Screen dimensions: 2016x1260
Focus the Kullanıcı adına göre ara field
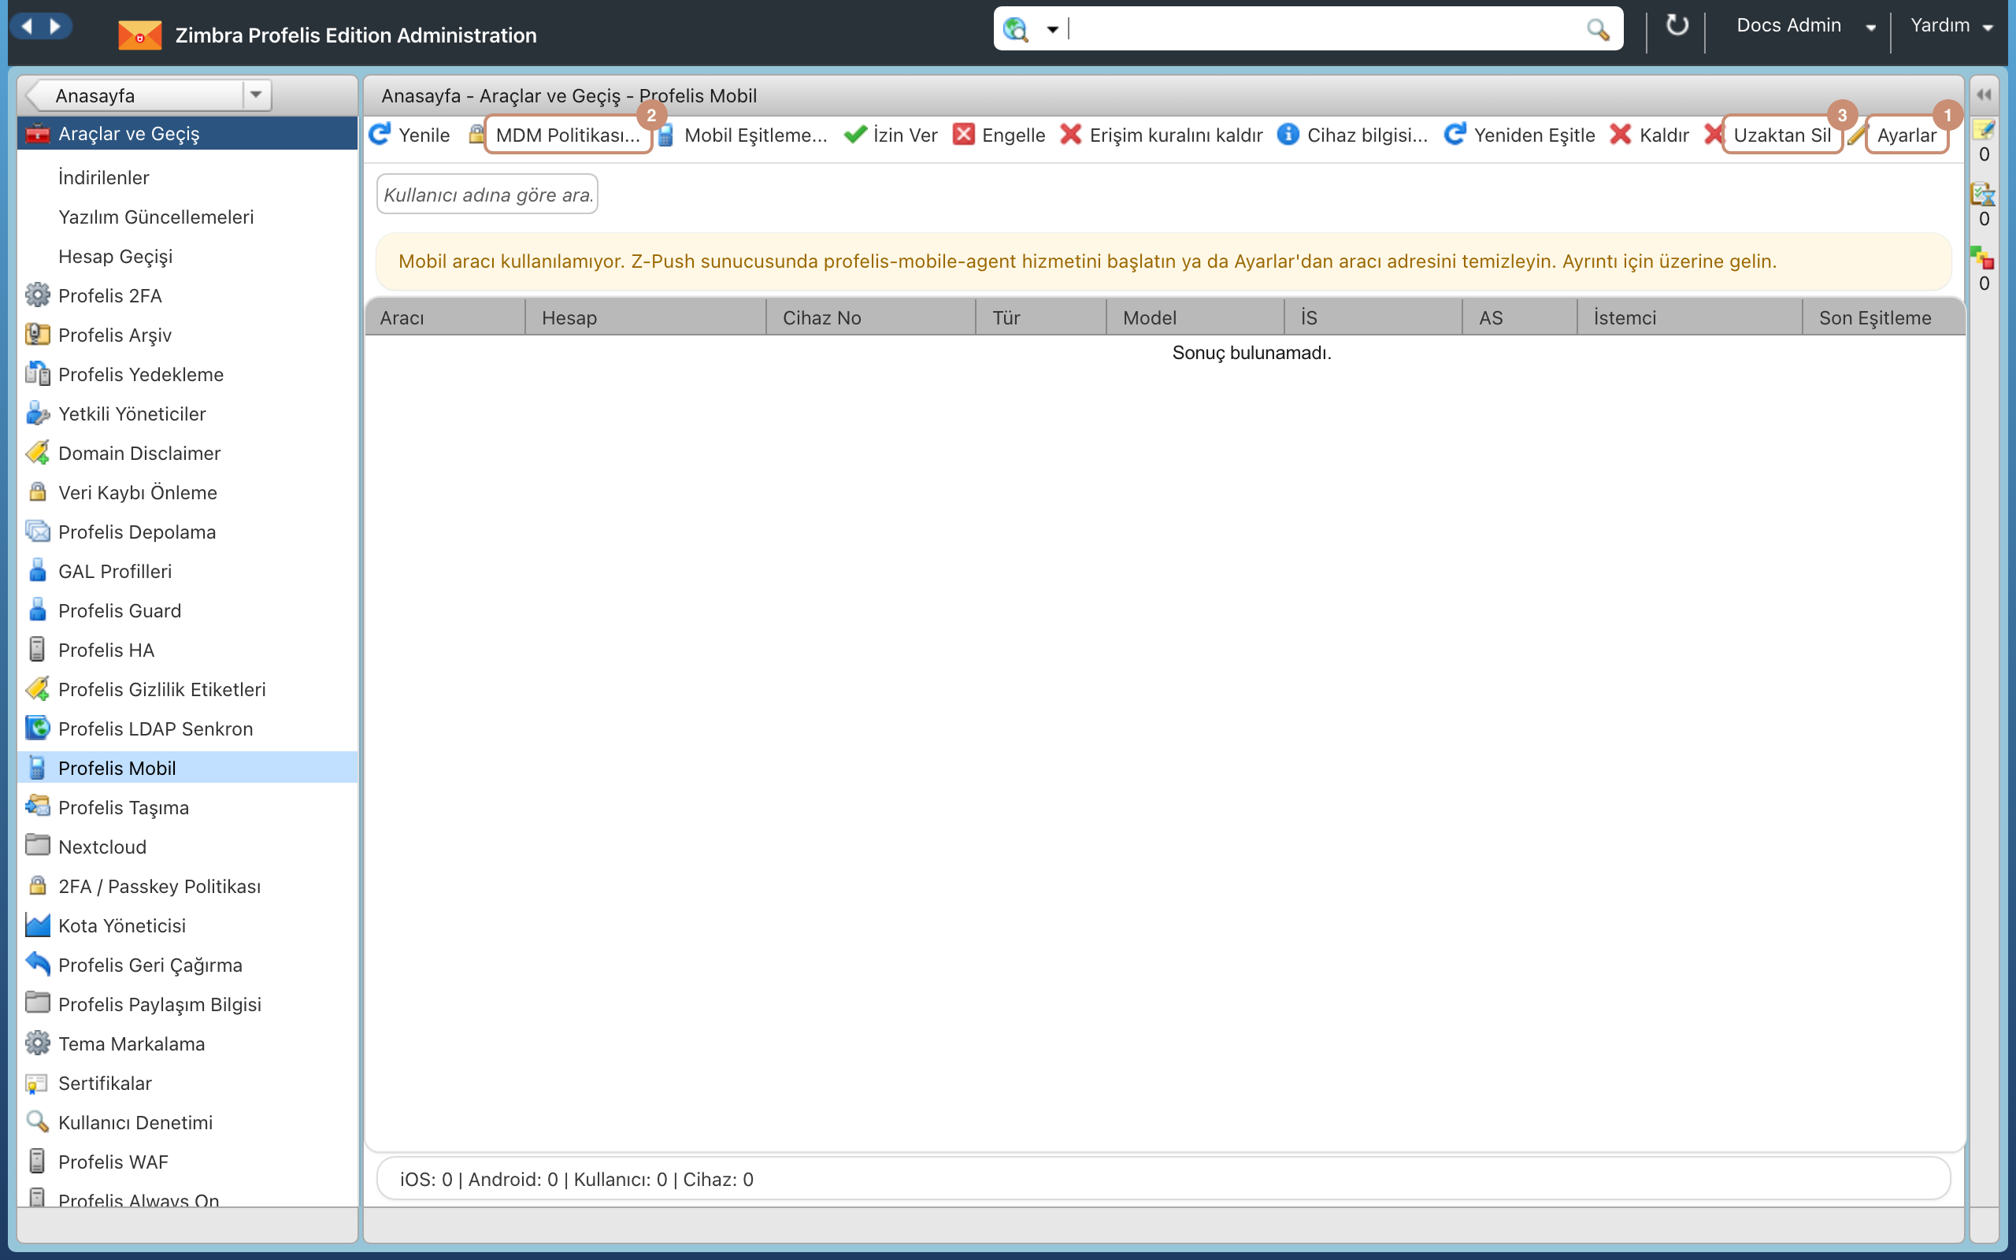(487, 195)
